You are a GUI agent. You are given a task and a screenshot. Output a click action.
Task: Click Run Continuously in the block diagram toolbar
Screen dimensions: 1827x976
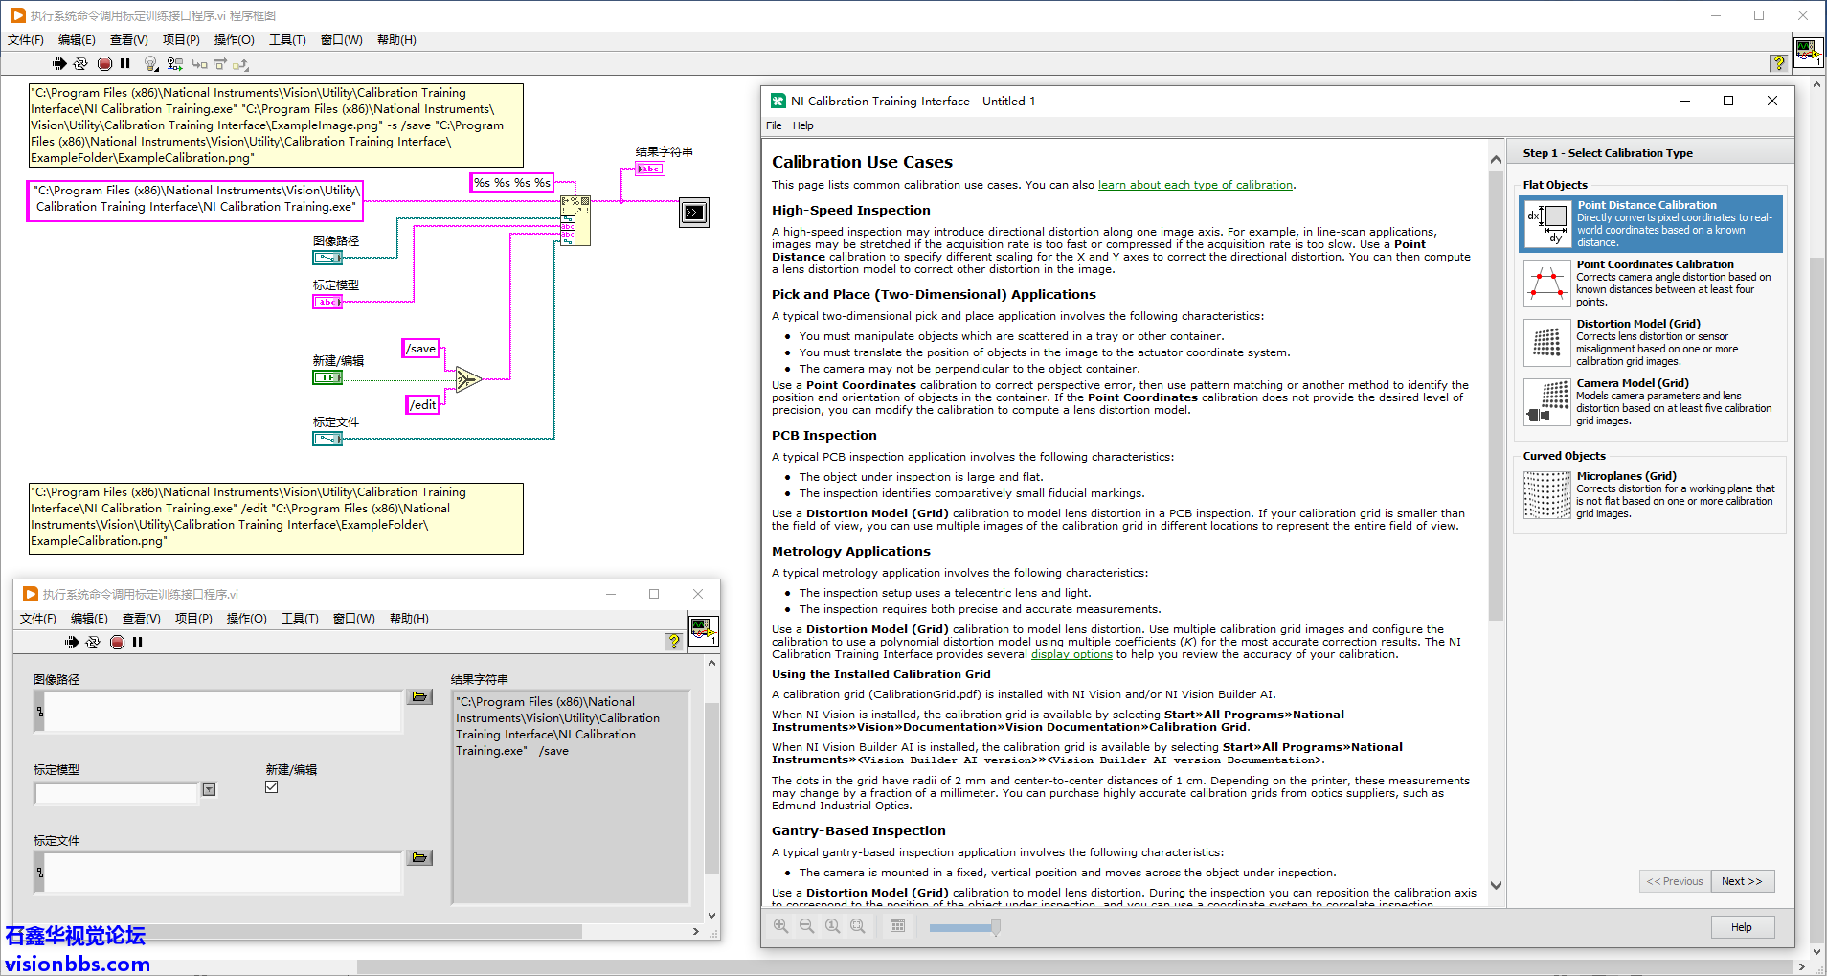click(x=80, y=63)
